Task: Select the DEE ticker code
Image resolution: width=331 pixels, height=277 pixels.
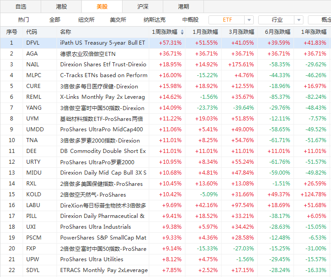Action: click(x=31, y=151)
